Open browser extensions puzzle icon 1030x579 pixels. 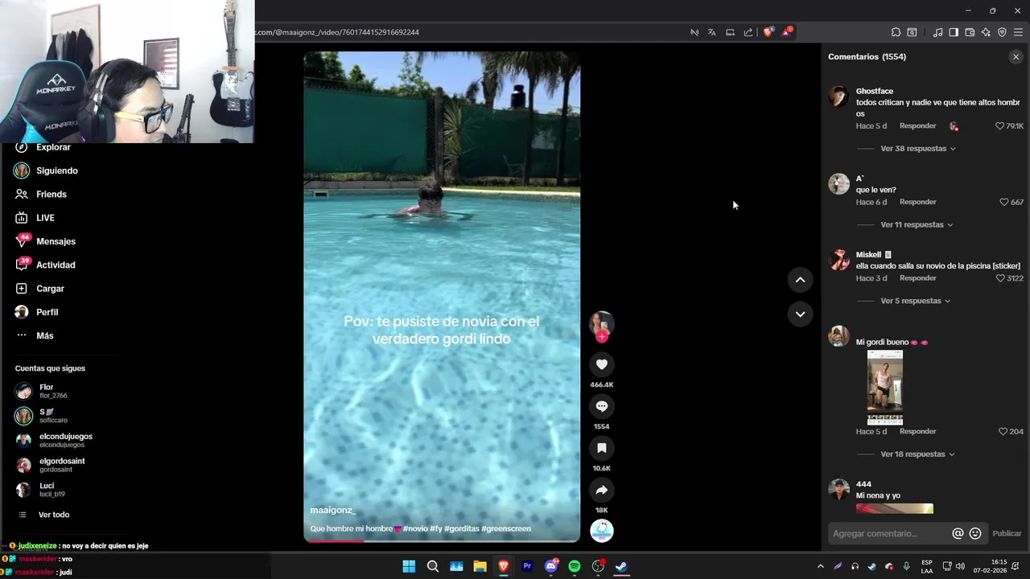[x=896, y=32]
